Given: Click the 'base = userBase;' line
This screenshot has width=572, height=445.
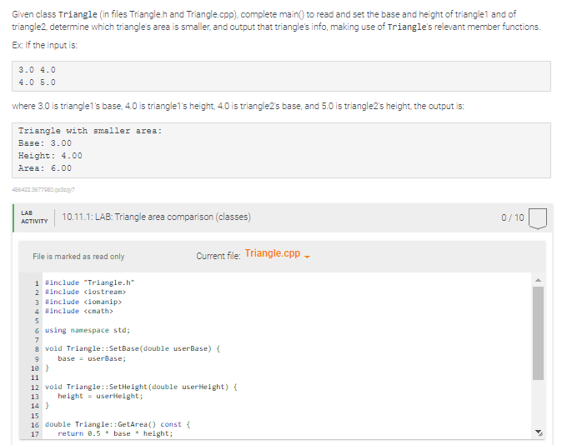Looking at the screenshot, I should click(x=92, y=358).
